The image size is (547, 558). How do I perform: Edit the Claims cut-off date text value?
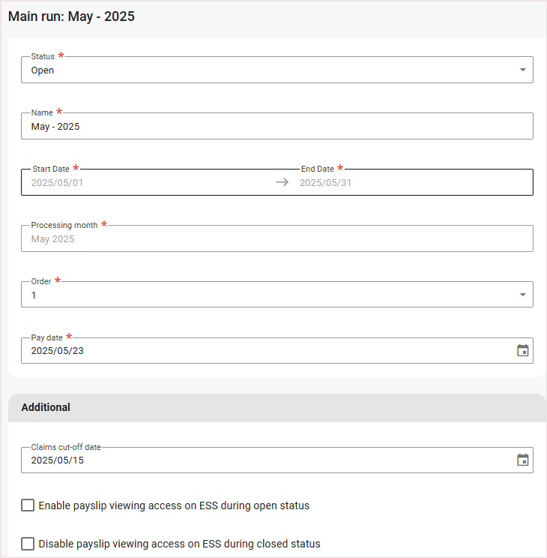point(57,460)
